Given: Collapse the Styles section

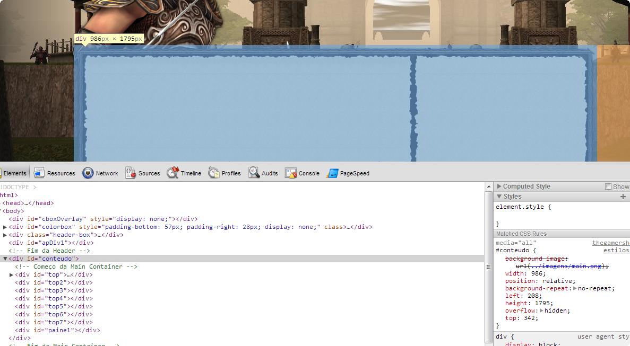Looking at the screenshot, I should tap(499, 197).
